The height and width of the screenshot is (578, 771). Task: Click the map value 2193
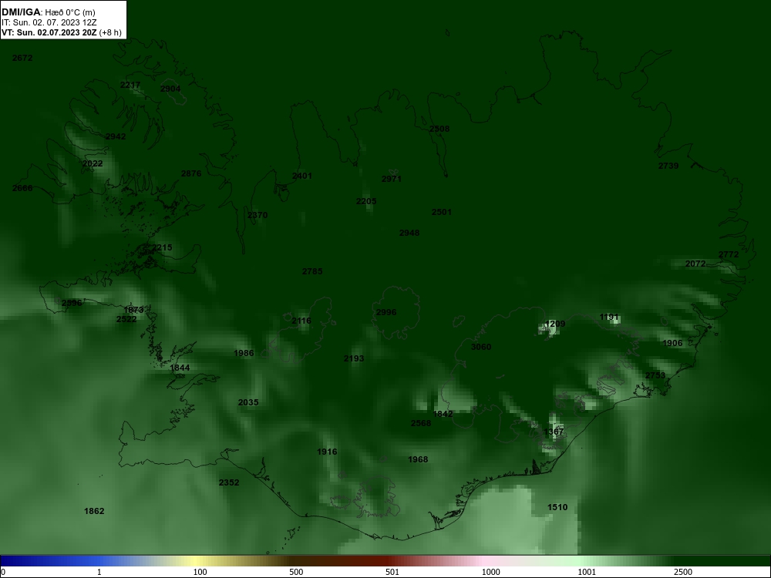(354, 359)
